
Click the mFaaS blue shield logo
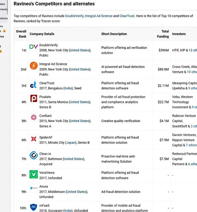[x=34, y=207]
